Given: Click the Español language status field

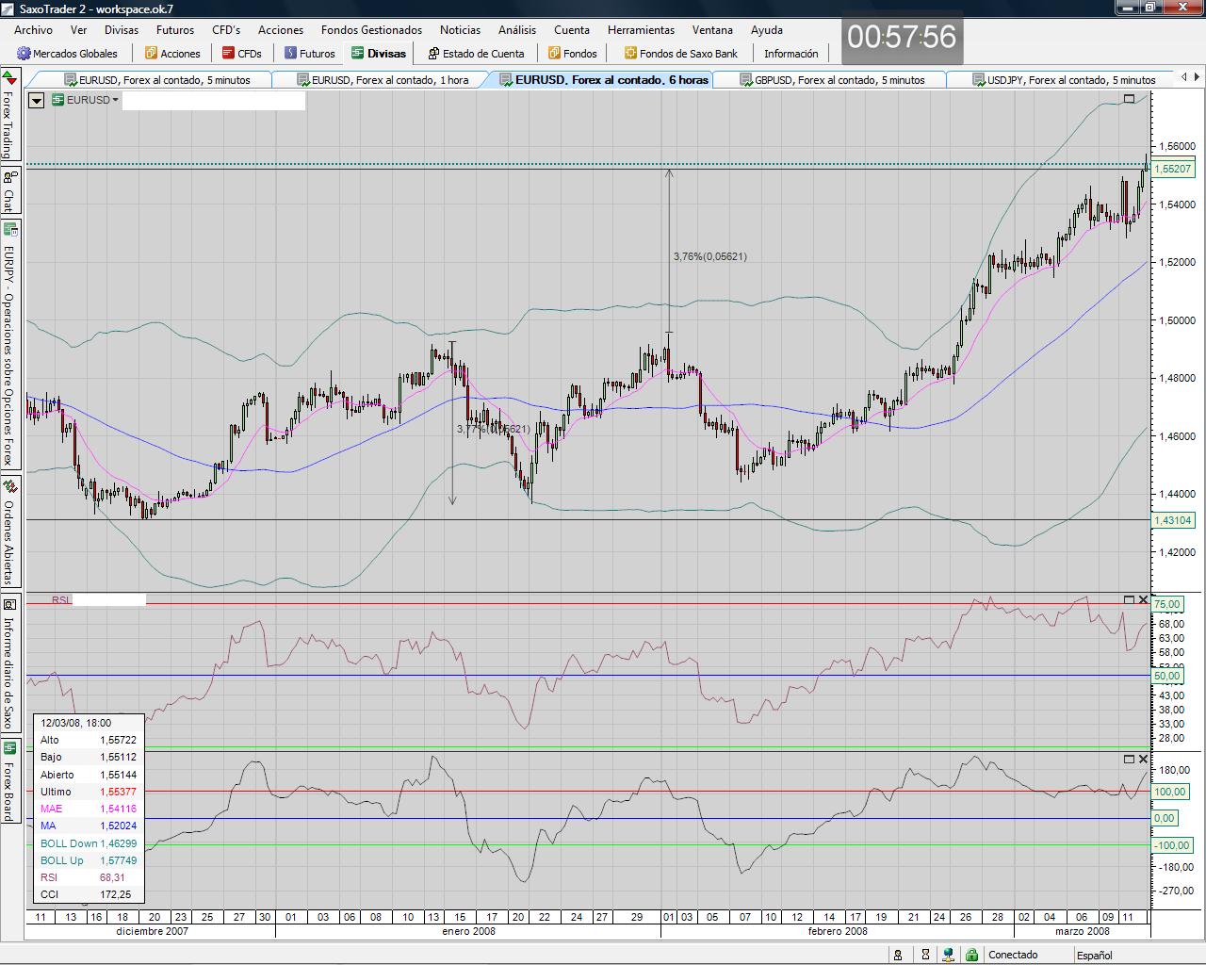Looking at the screenshot, I should pos(1094,955).
